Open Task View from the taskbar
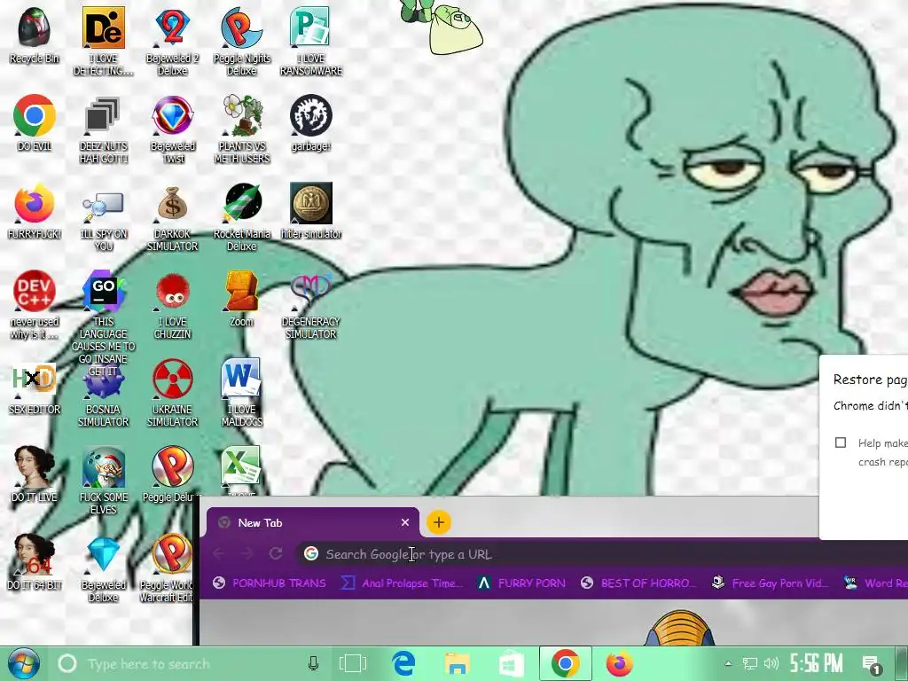The image size is (908, 681). pos(353,663)
